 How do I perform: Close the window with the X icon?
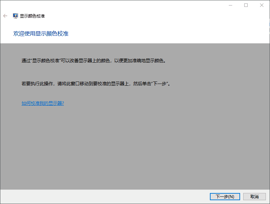point(262,5)
